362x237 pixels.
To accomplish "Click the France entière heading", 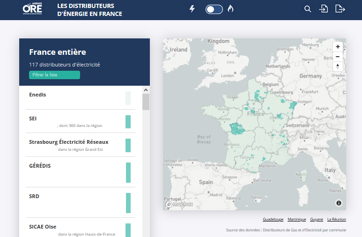I will (58, 52).
